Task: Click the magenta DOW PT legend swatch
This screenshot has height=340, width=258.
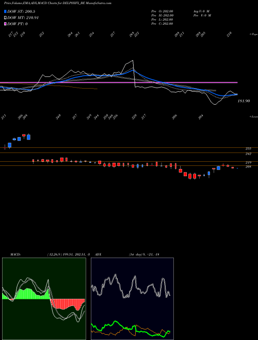Action: pyautogui.click(x=5, y=24)
